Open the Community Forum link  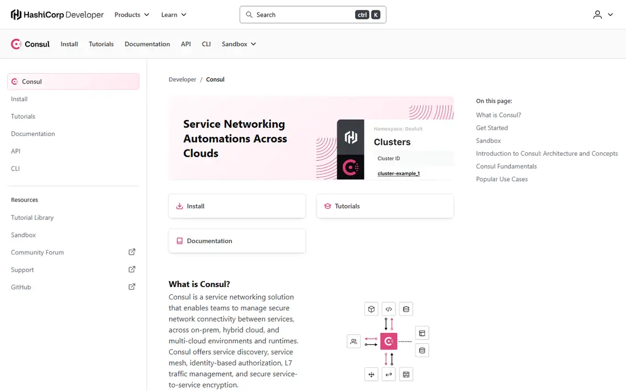click(x=37, y=252)
